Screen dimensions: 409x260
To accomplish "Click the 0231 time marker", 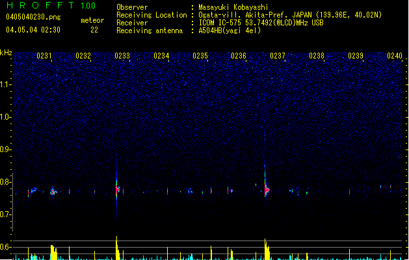I will pos(44,56).
